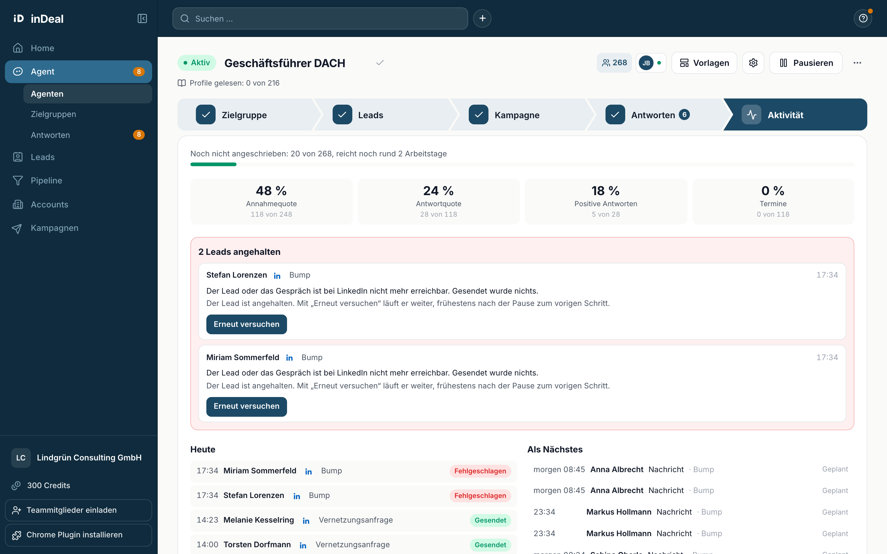Click the Suchen search field
The image size is (887, 554).
click(320, 18)
